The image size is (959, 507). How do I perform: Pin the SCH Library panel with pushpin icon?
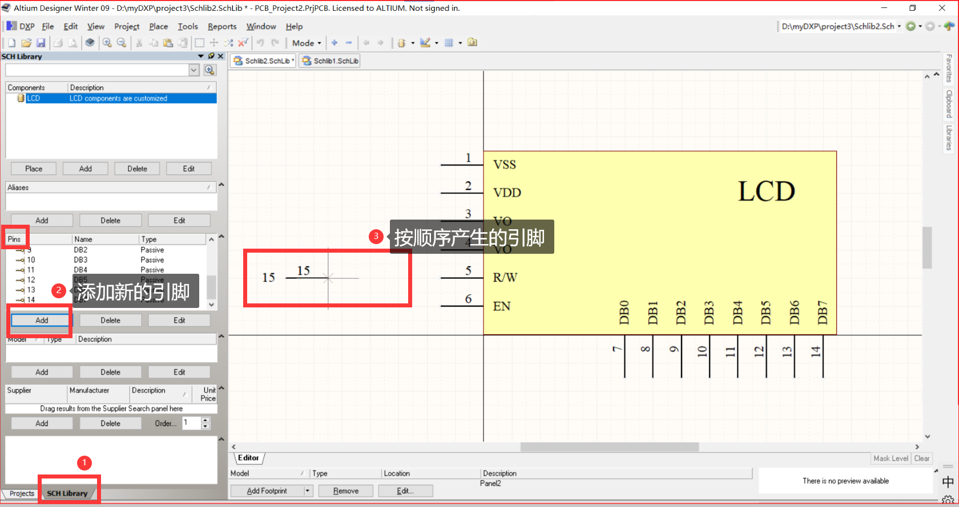pyautogui.click(x=211, y=56)
